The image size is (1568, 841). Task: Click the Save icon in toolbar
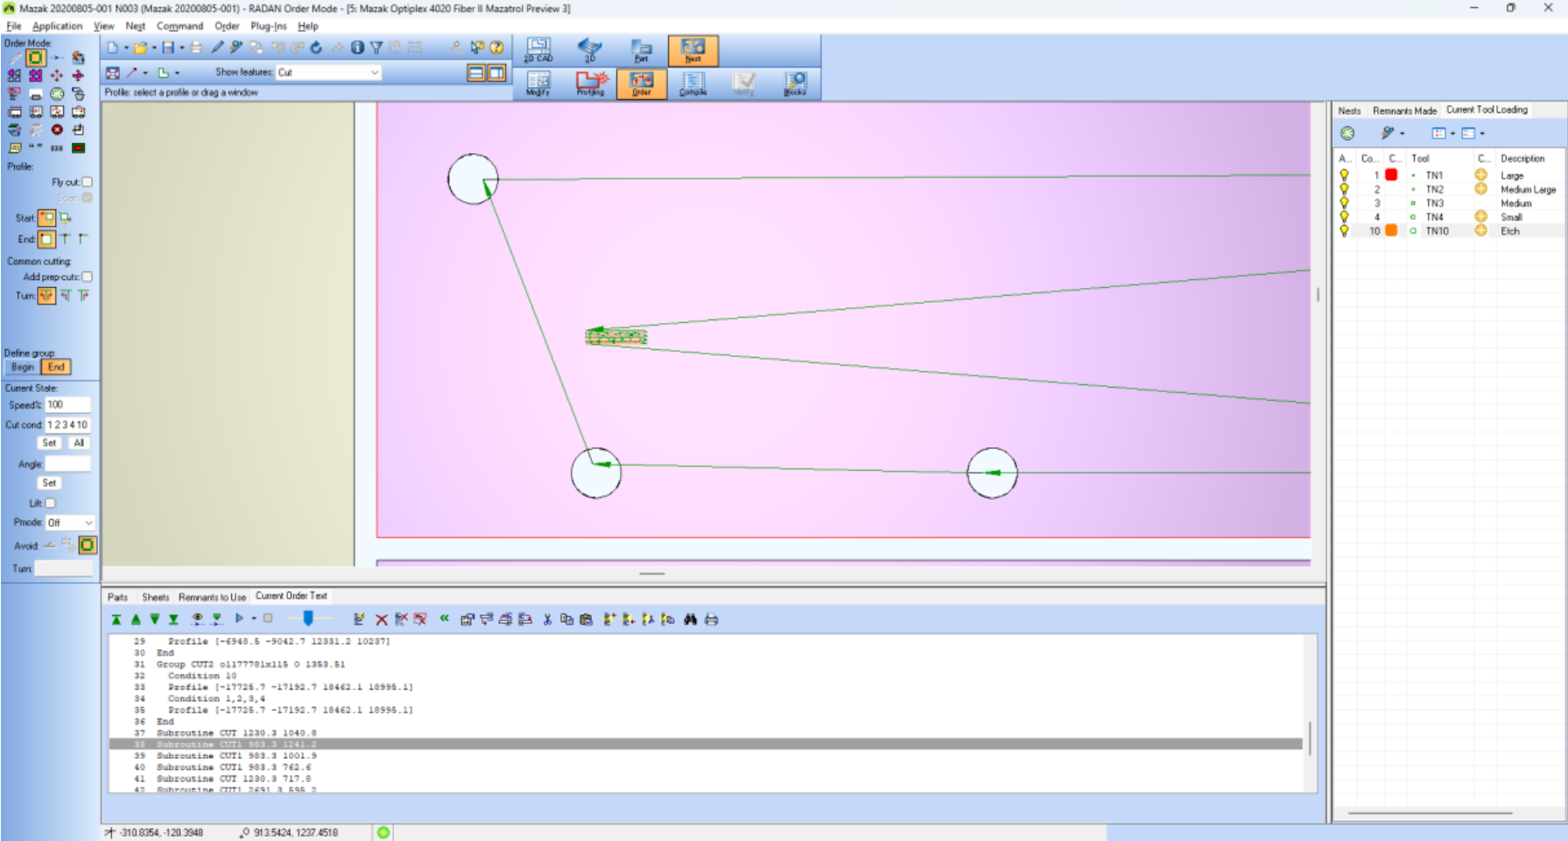[168, 47]
